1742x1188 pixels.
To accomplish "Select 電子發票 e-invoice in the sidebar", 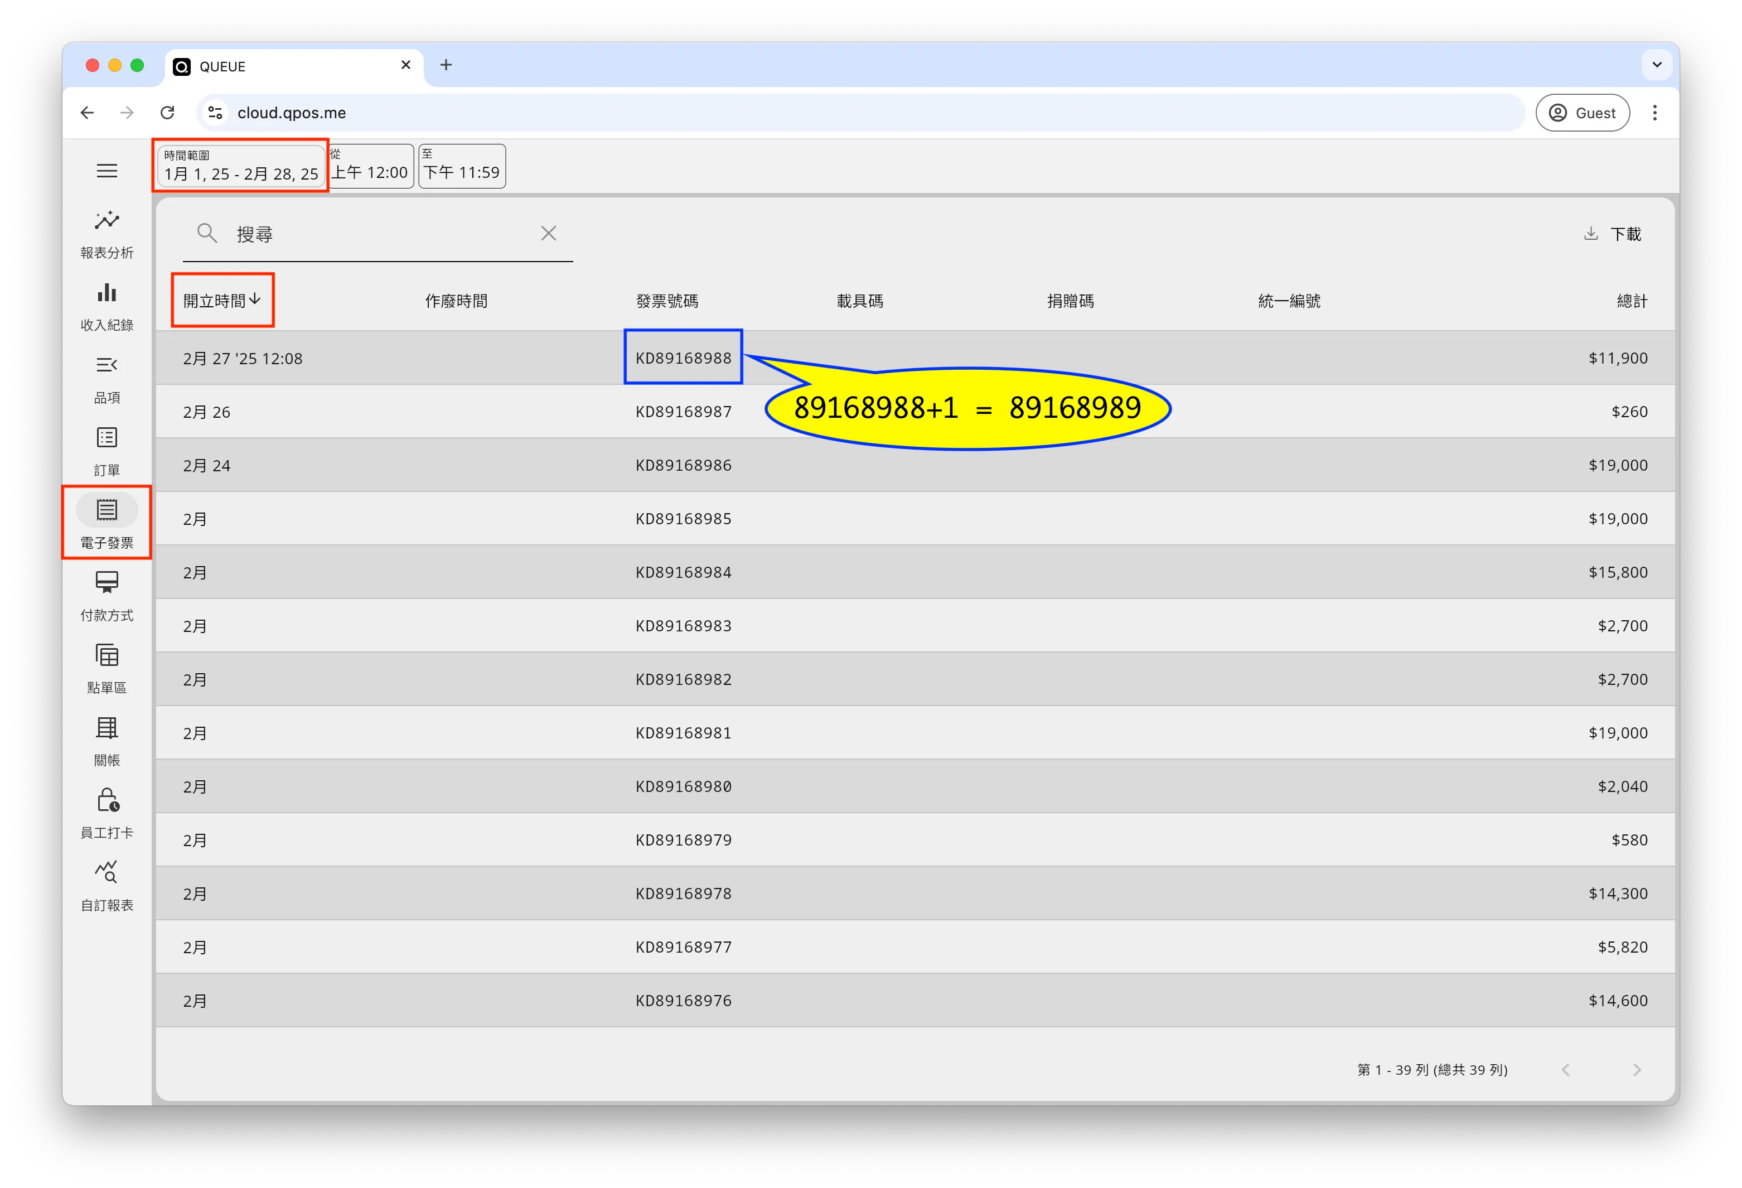I will click(107, 524).
